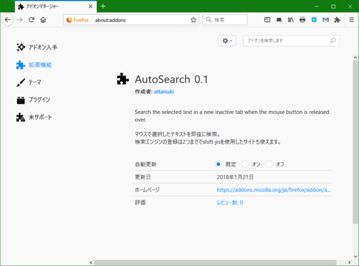Open the gear tools dropdown menu
Image resolution: width=359 pixels, height=266 pixels.
point(227,41)
